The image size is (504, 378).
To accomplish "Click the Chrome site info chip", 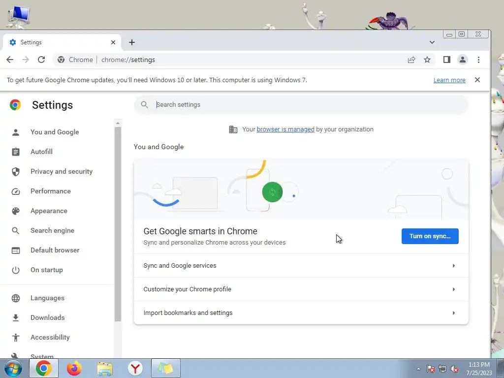I will click(x=75, y=60).
